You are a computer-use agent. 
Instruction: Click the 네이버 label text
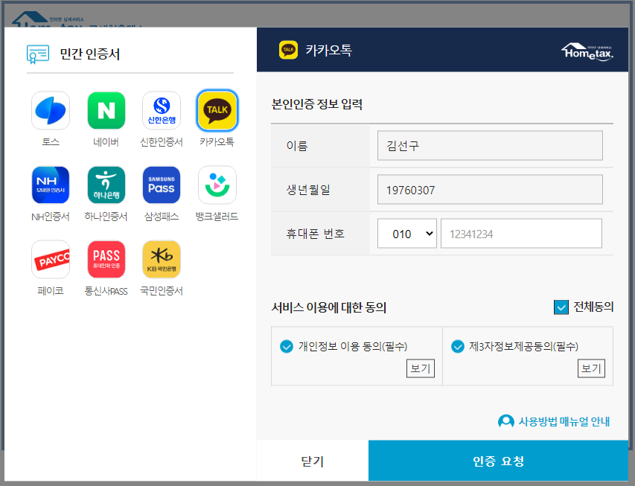click(x=106, y=142)
